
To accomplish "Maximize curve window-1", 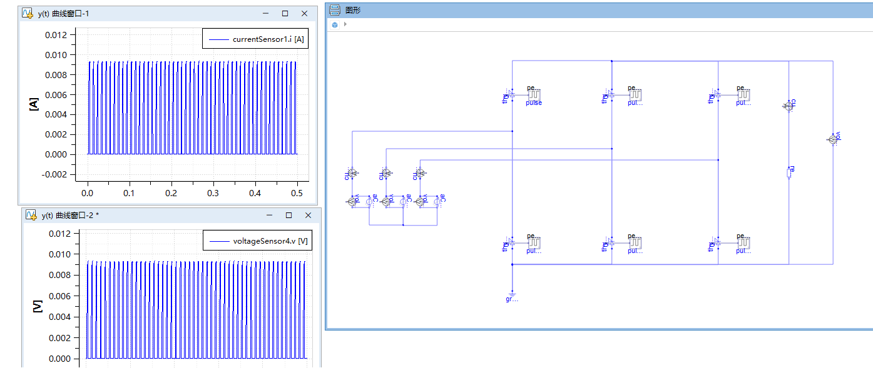I will point(285,13).
